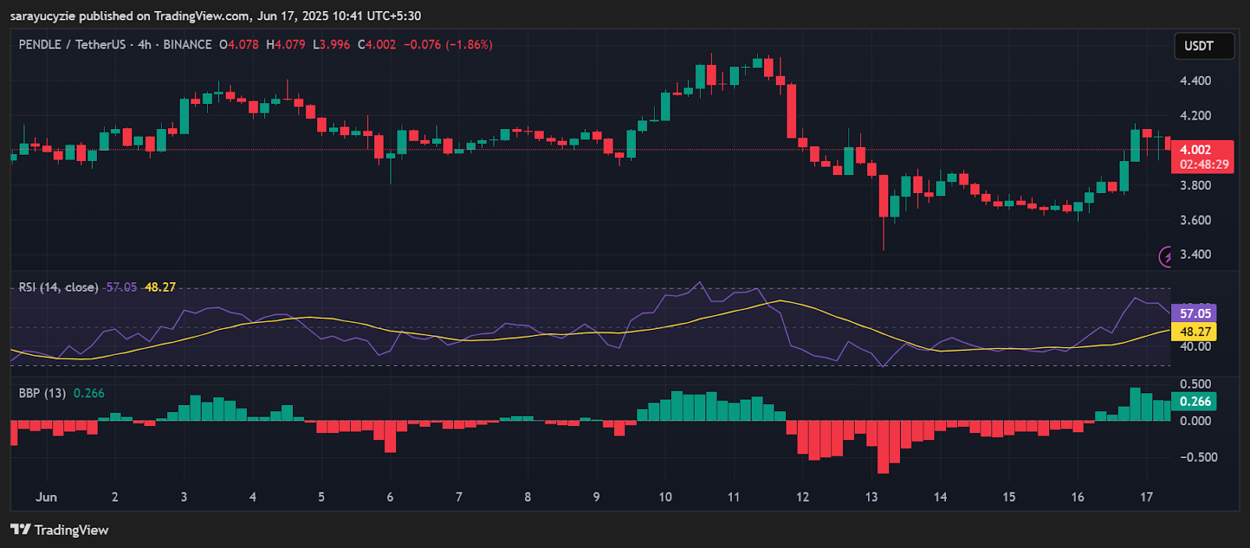1250x548 pixels.
Task: Click the 4h timeframe in chart title
Action: 145,45
